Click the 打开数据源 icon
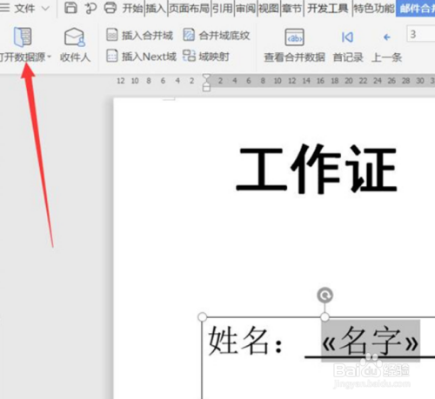 tap(23, 37)
